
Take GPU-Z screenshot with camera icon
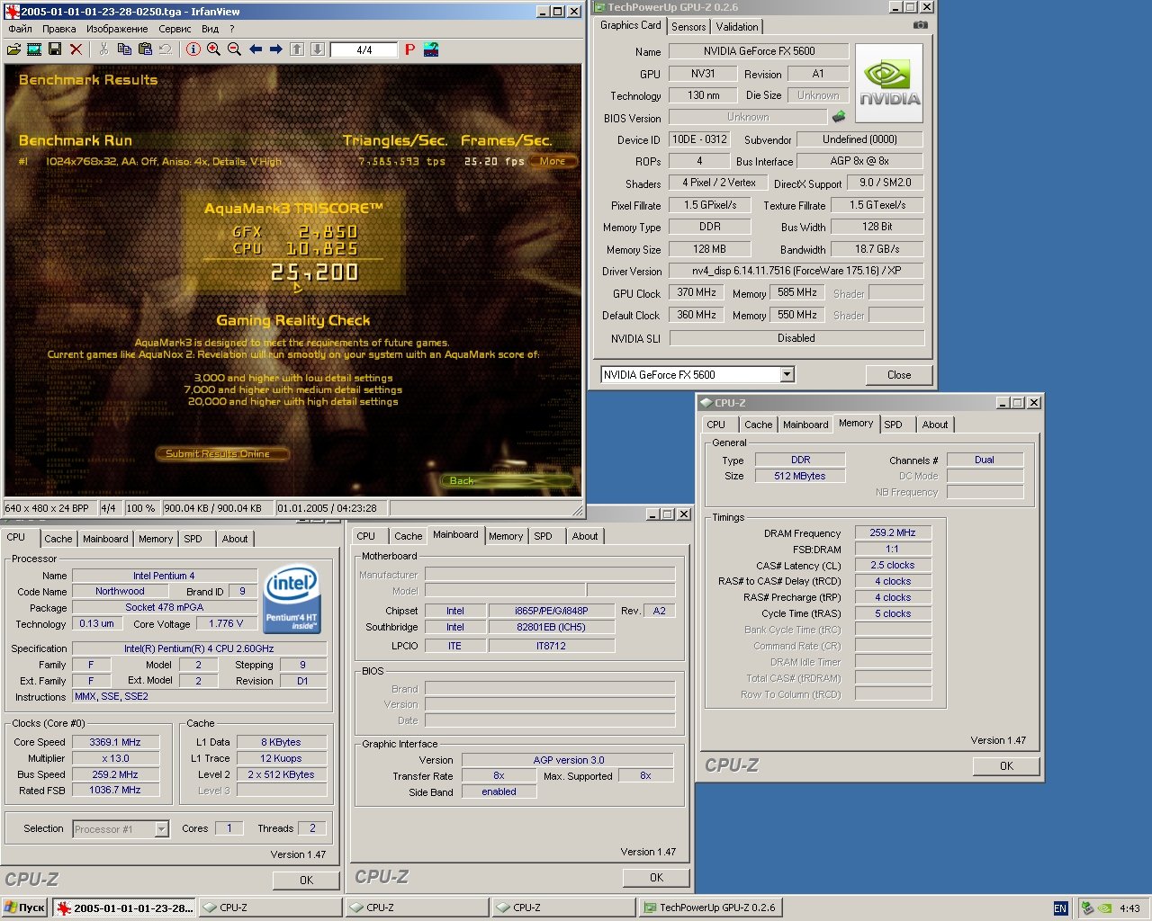point(920,25)
